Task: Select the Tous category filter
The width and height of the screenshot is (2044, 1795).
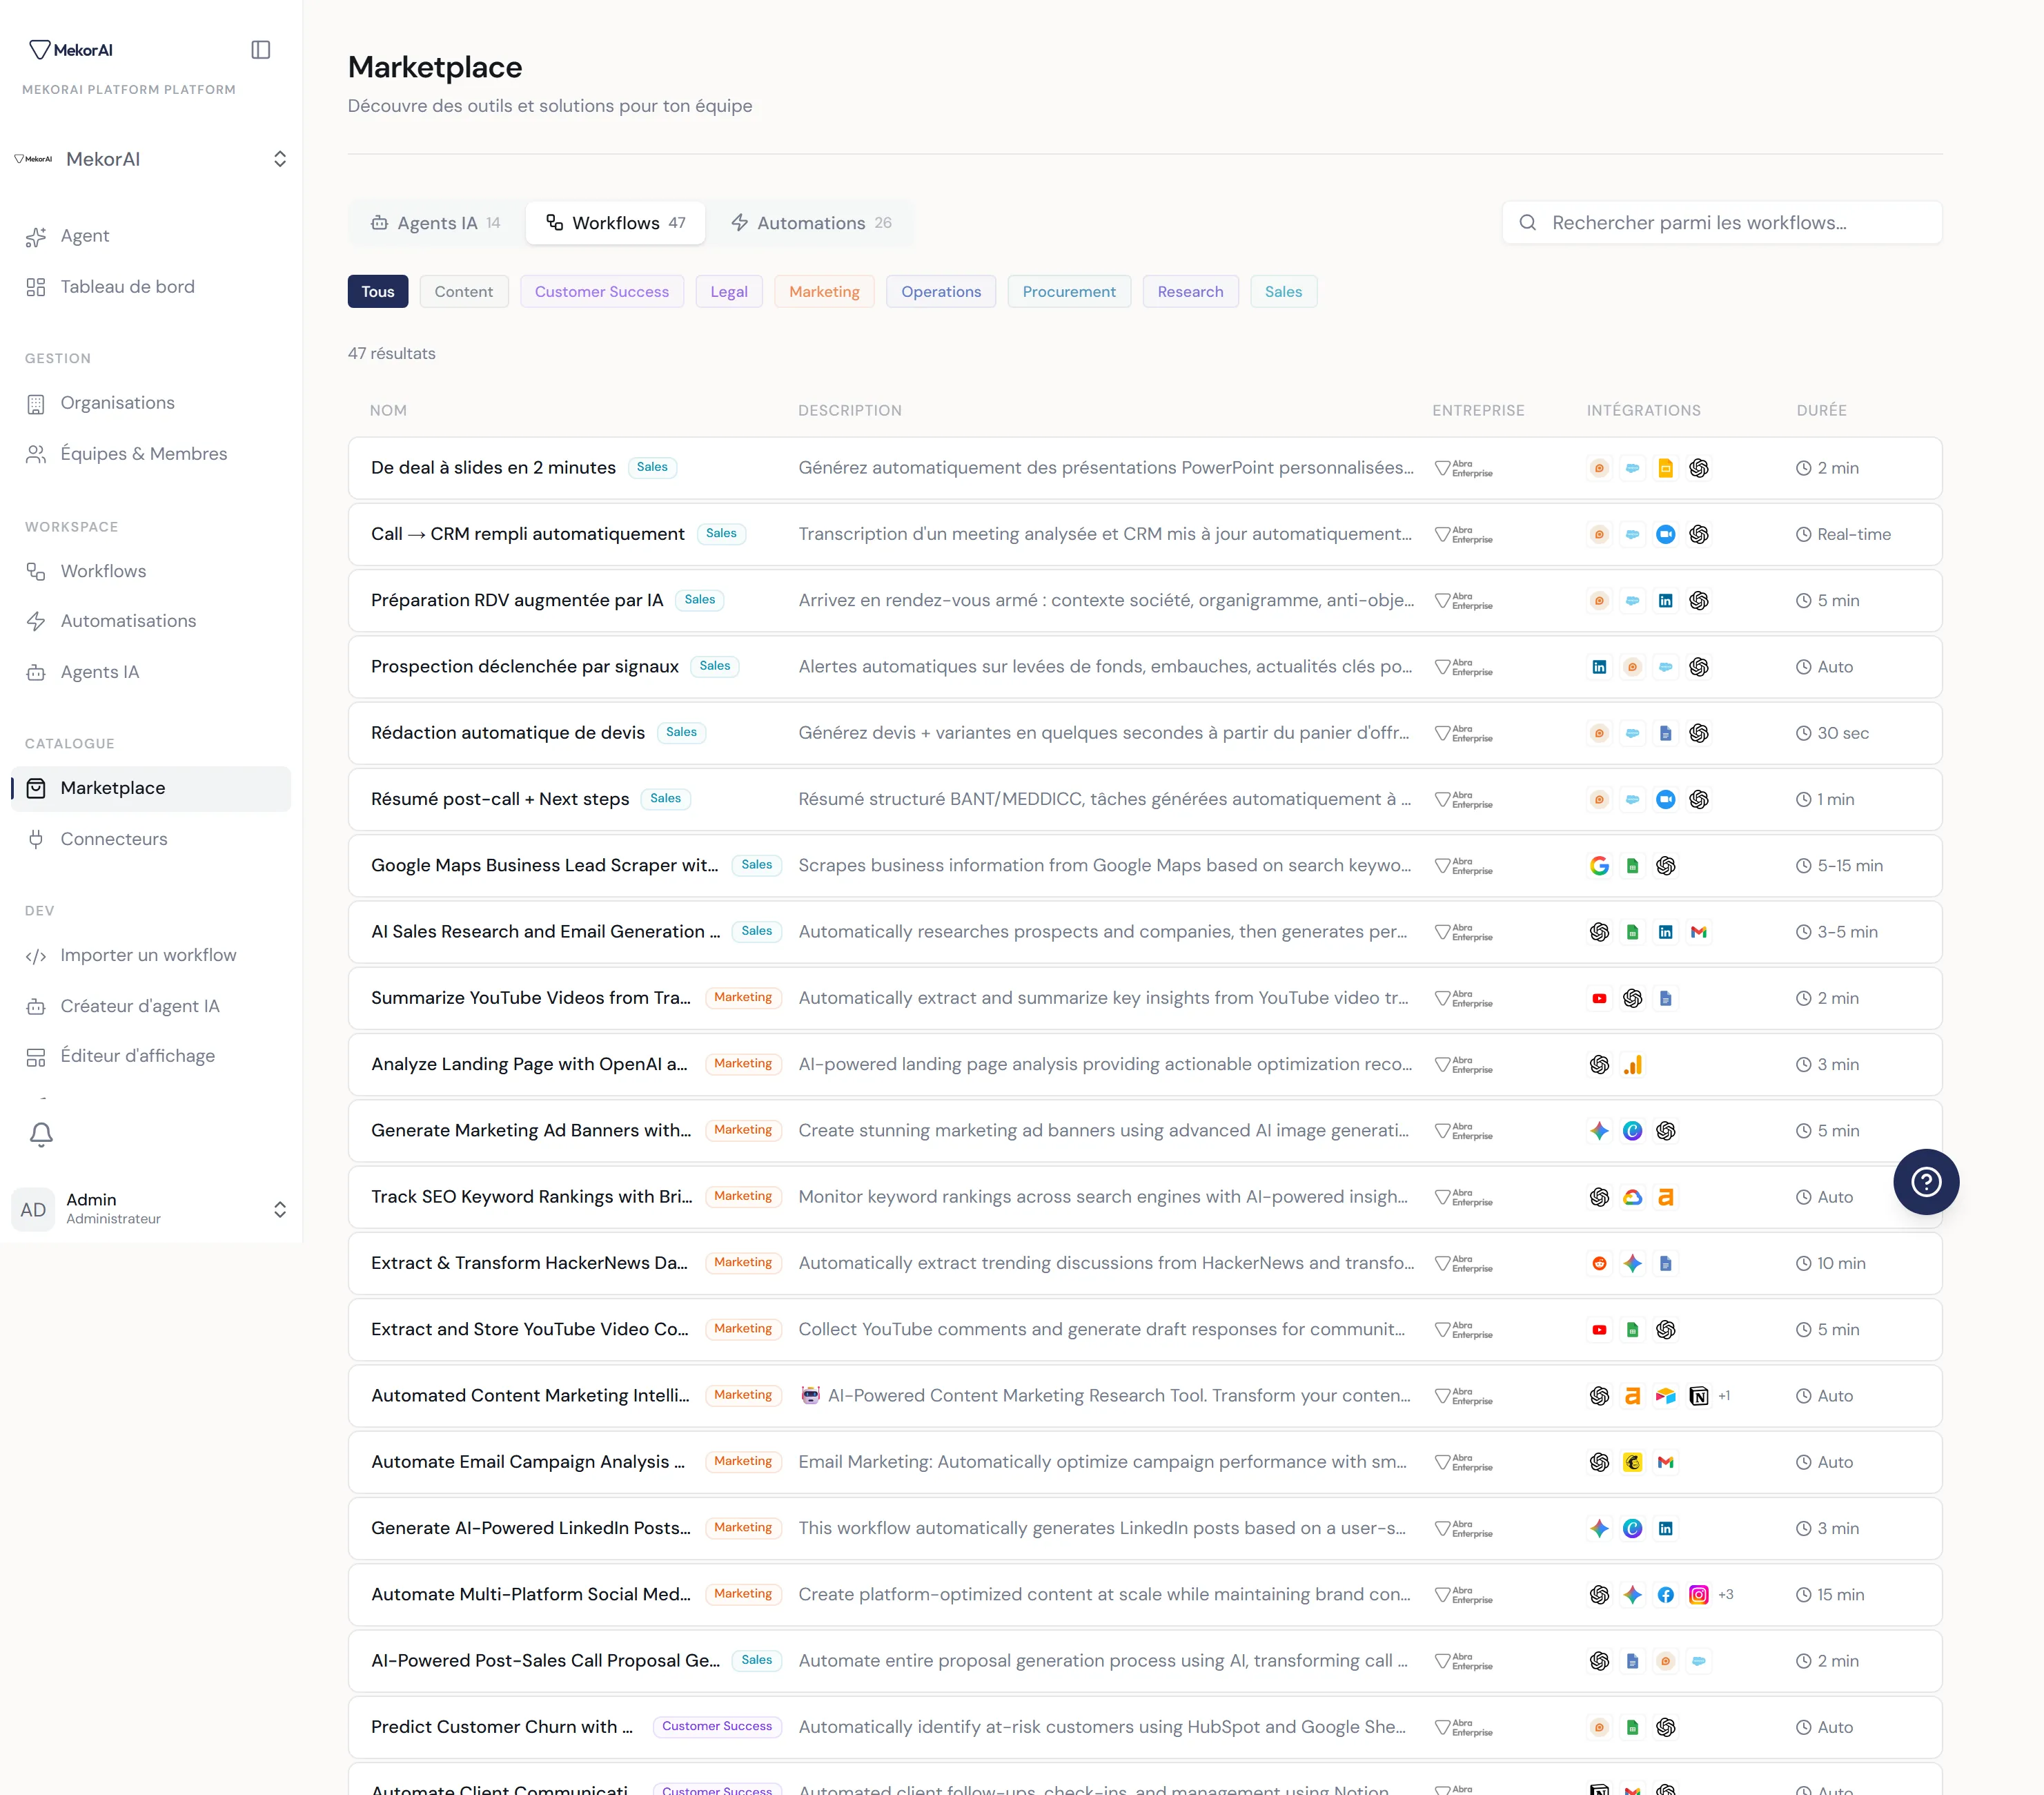Action: point(378,291)
